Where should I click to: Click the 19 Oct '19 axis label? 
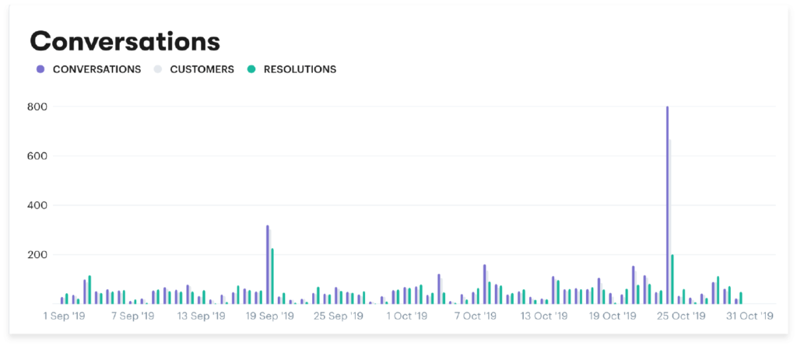click(613, 316)
